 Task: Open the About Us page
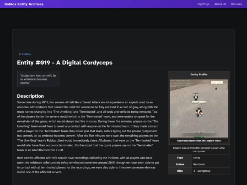click(x=220, y=4)
